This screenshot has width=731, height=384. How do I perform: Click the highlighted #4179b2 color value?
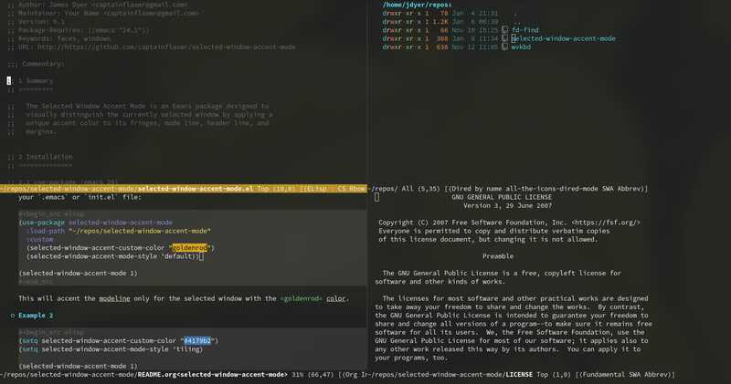(196, 340)
